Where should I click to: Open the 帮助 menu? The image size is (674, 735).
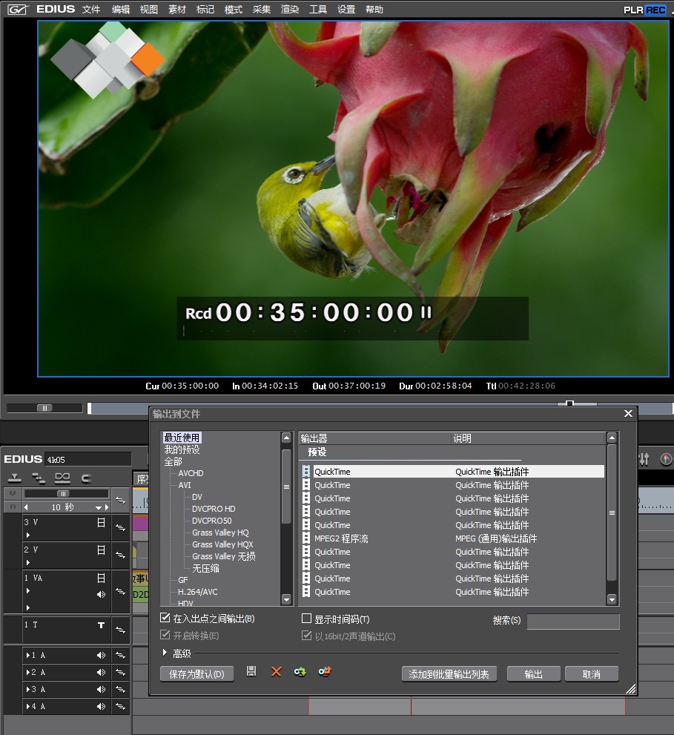pyautogui.click(x=374, y=10)
